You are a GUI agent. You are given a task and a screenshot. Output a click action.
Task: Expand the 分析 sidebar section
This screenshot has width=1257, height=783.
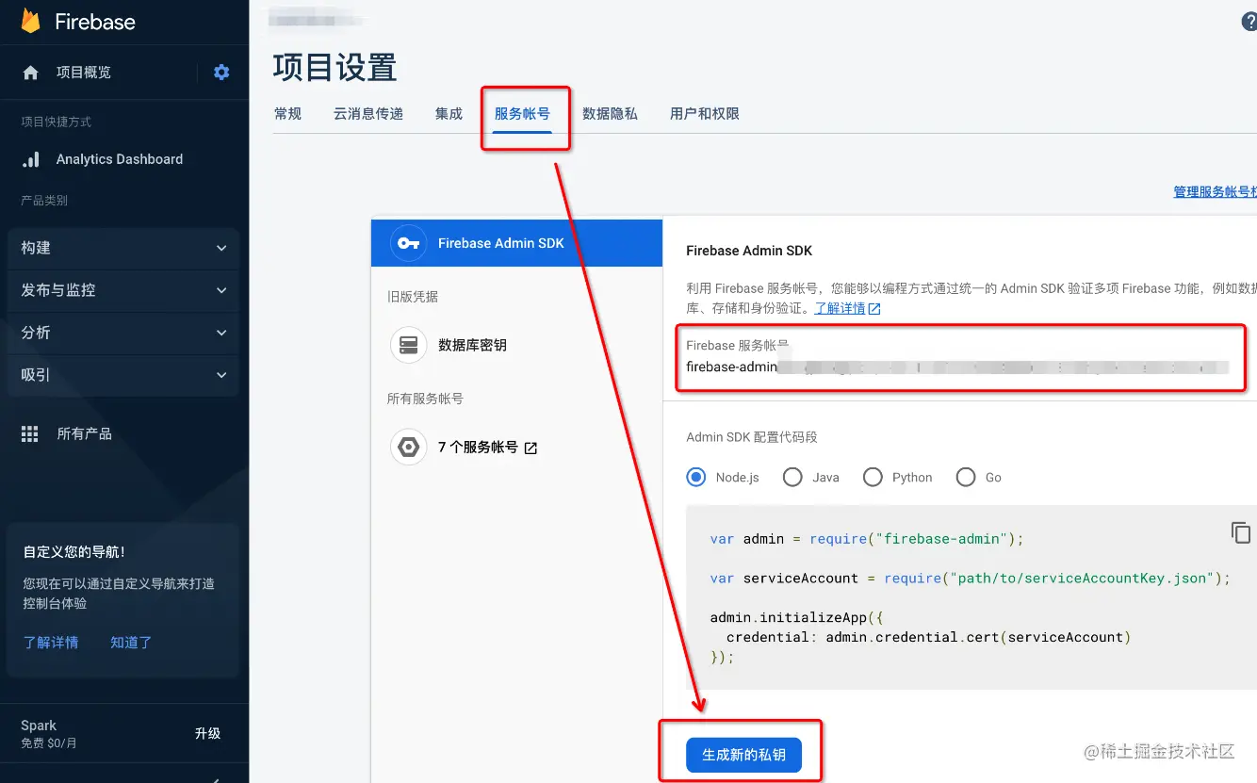tap(123, 333)
